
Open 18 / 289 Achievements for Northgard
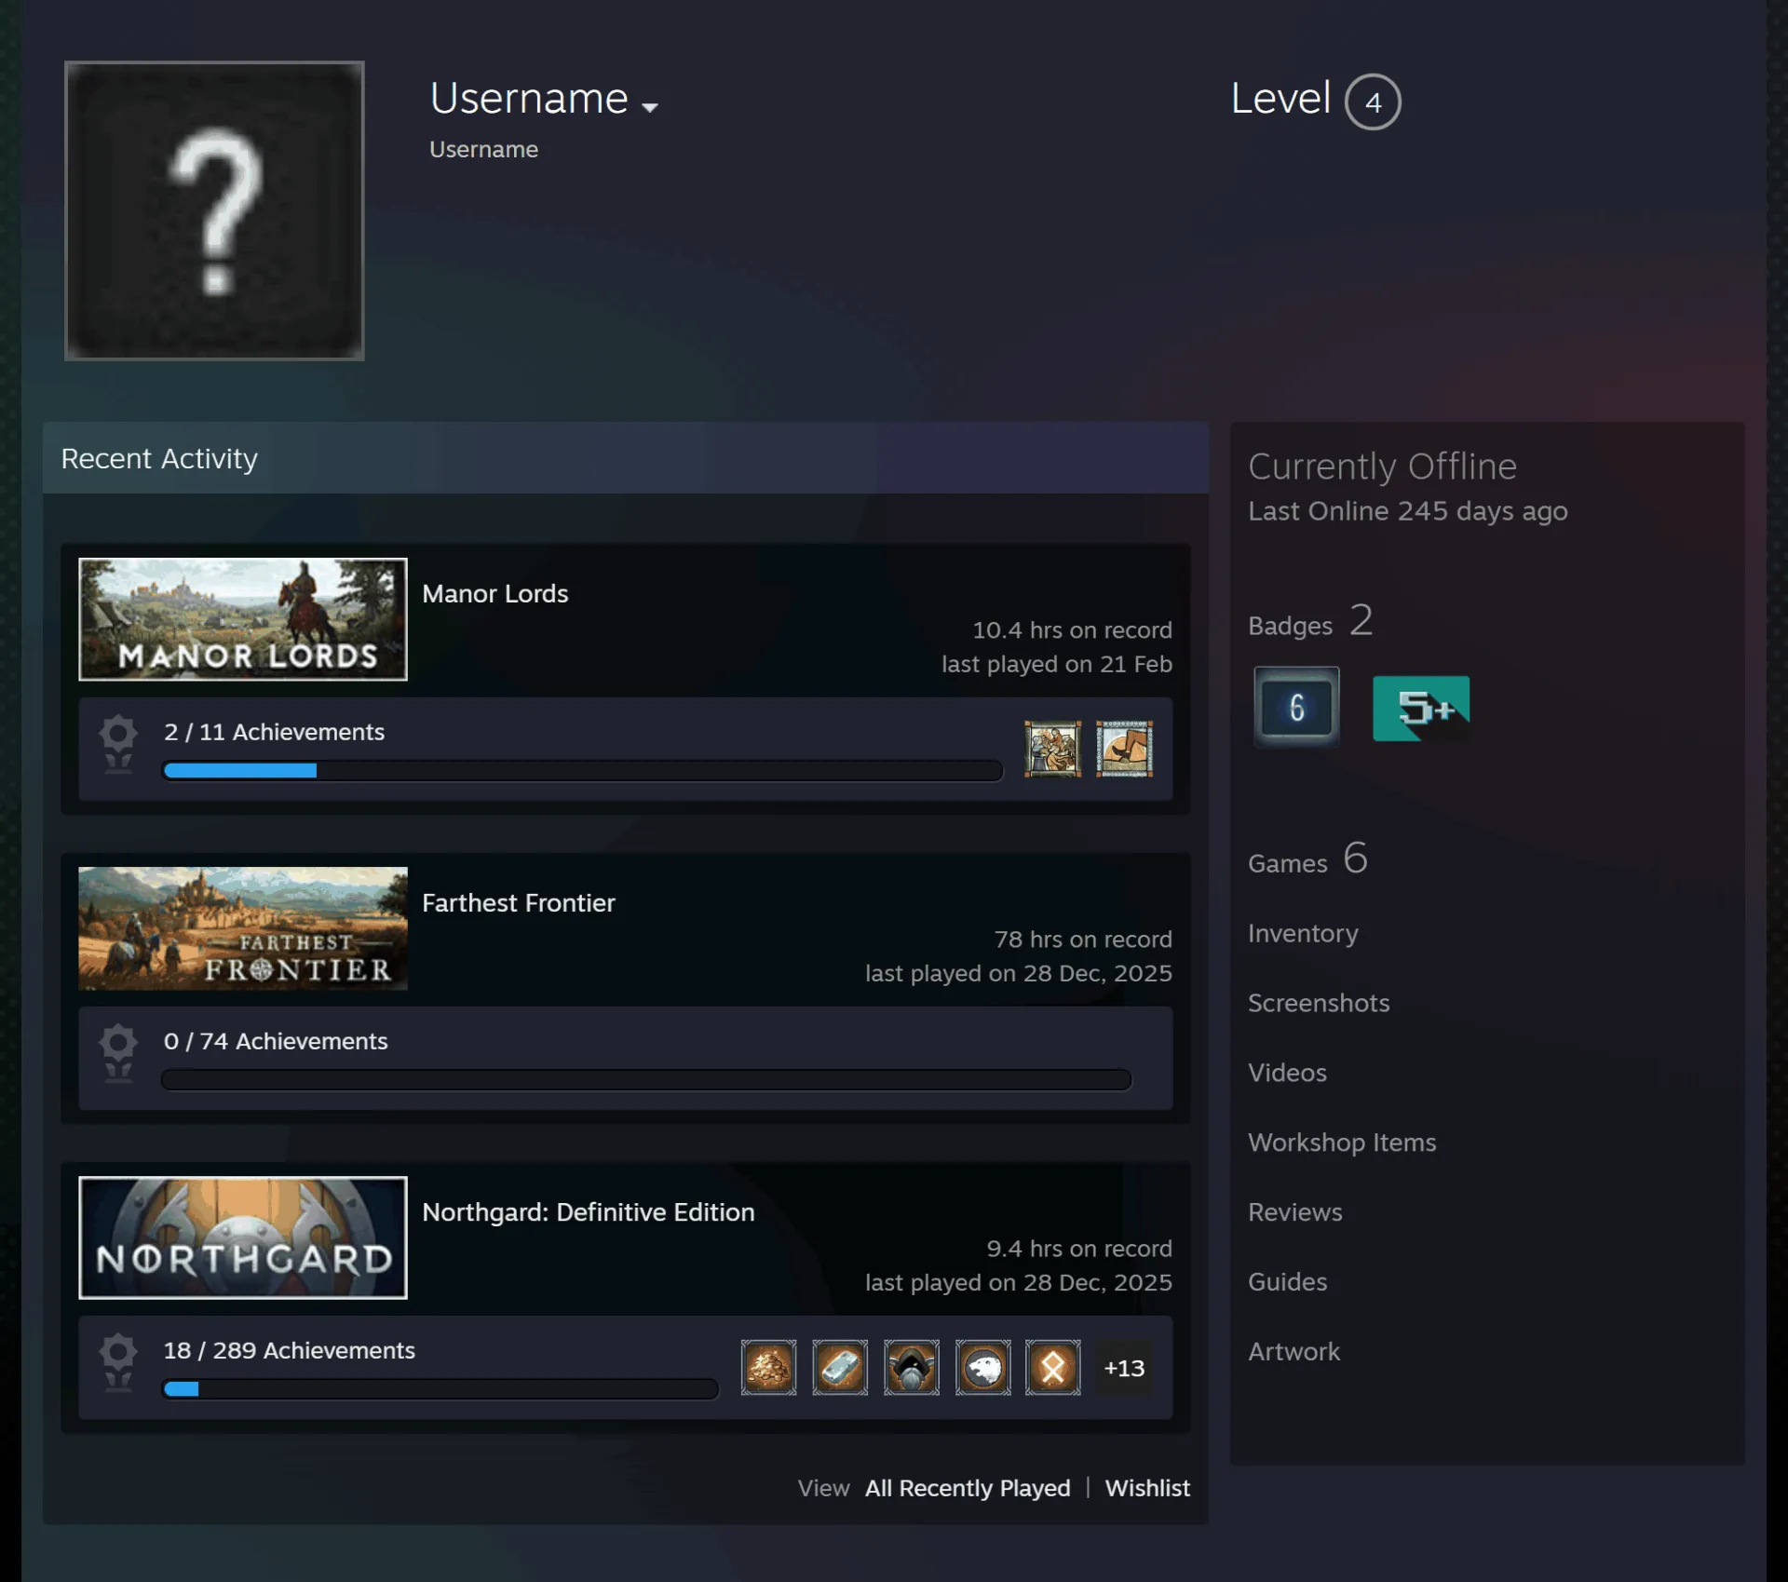289,1350
